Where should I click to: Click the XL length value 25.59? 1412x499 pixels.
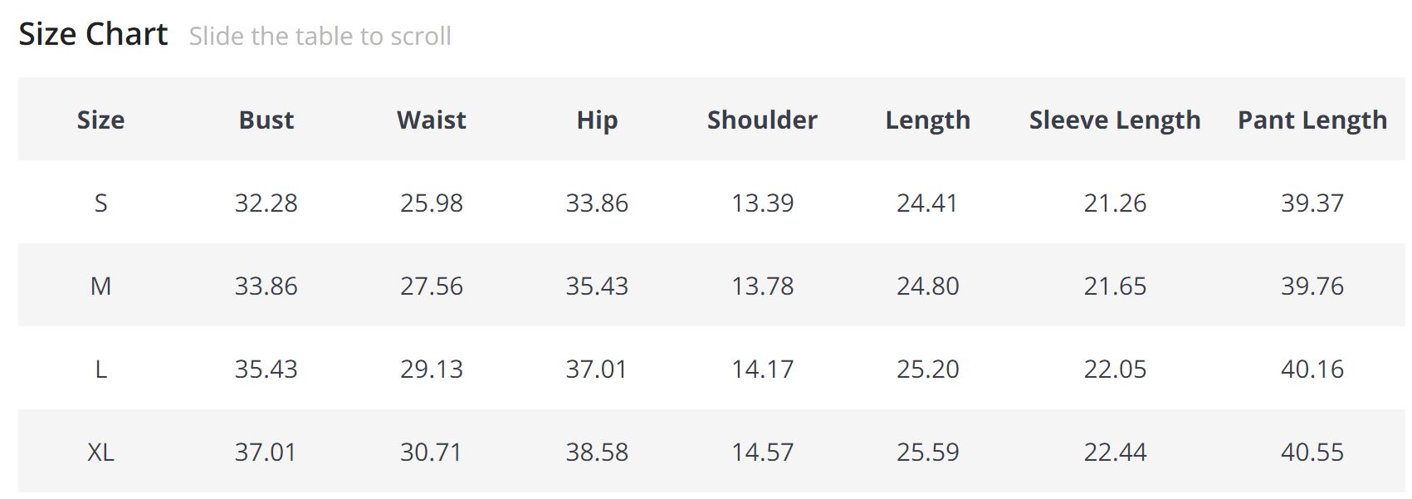tap(927, 452)
